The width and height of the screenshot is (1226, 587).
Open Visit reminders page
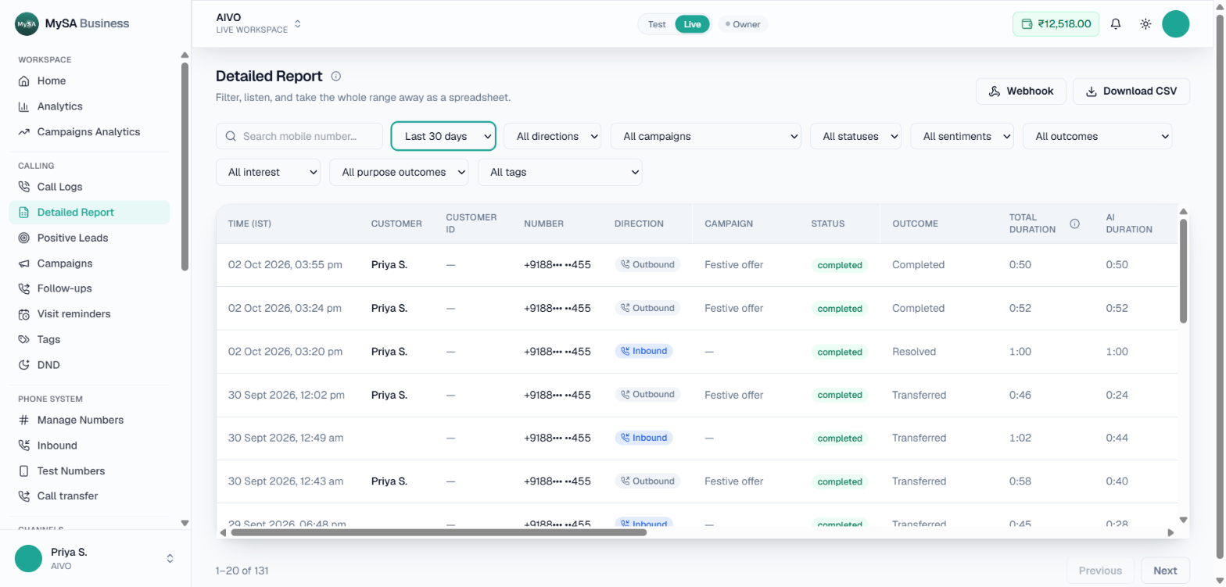click(x=89, y=314)
